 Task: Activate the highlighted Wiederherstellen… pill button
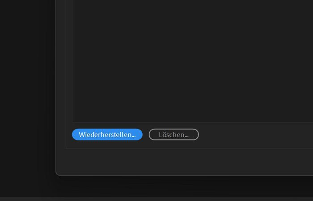[107, 134]
